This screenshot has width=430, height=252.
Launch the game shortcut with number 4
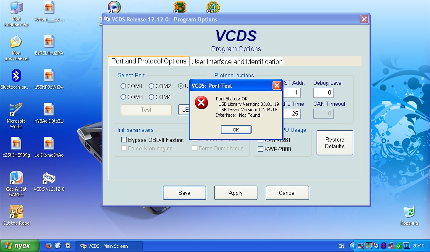click(213, 7)
